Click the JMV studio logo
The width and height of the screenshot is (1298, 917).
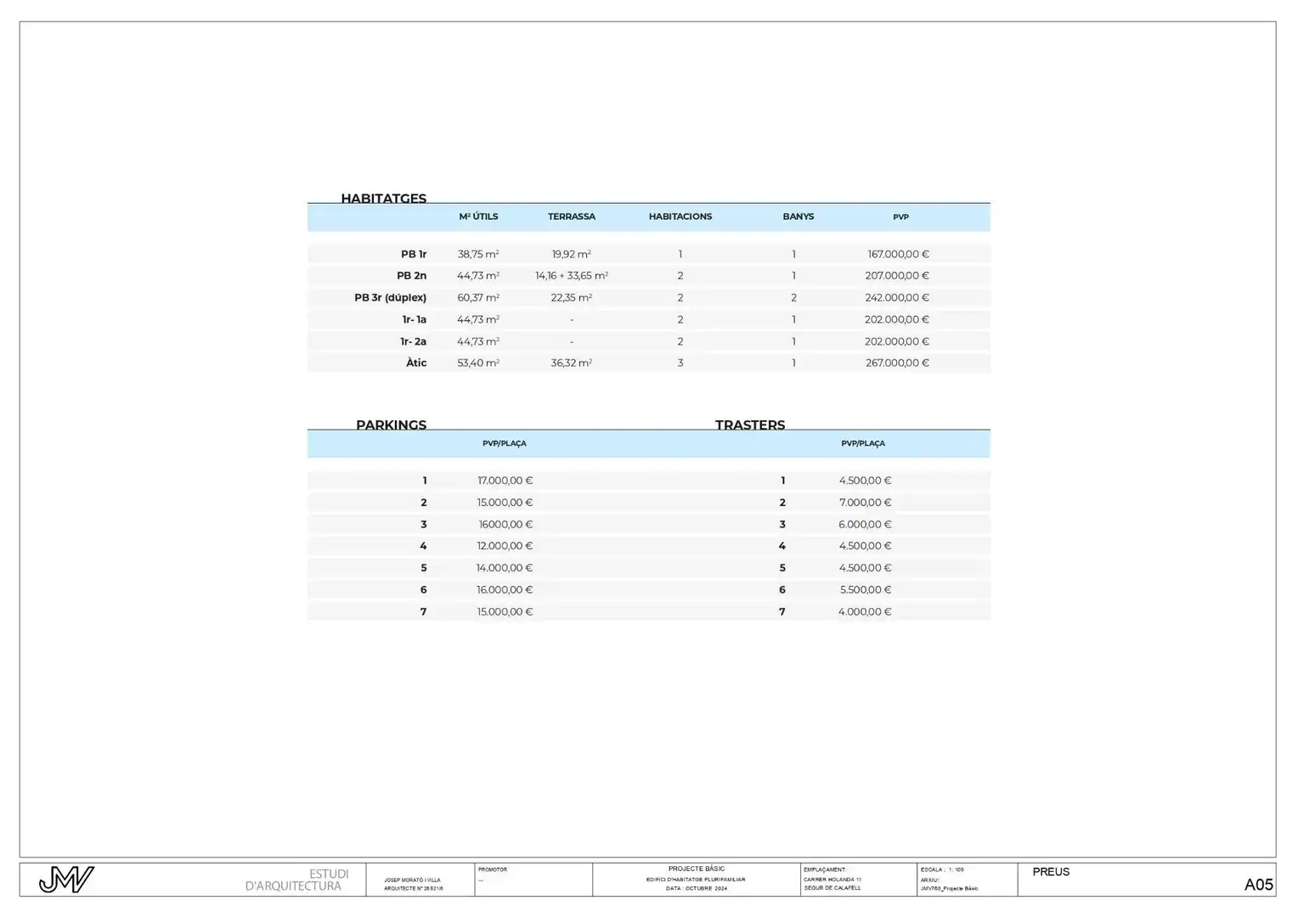(x=66, y=880)
